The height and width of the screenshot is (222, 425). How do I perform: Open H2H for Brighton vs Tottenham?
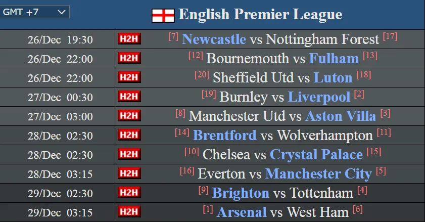coord(129,193)
